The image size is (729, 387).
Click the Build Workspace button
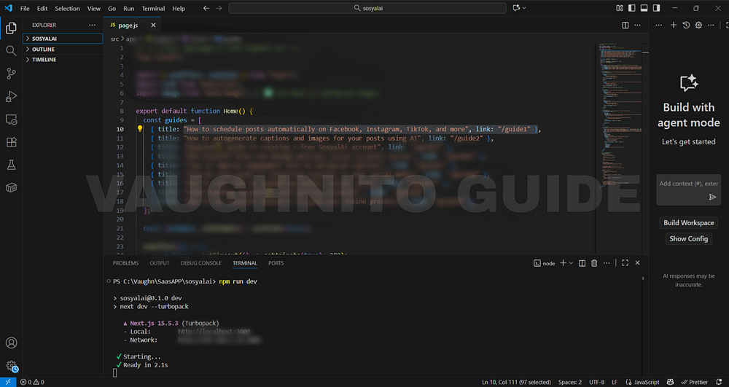point(689,222)
